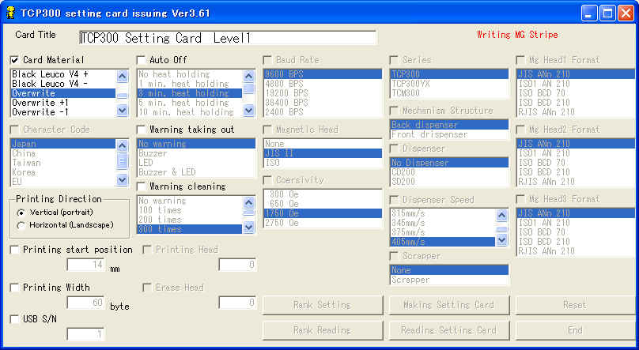Select 345mm/s dispenser speed
This screenshot has width=639, height=350.
pyautogui.click(x=443, y=223)
